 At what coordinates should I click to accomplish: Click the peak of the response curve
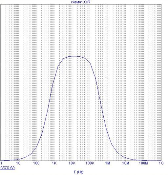74,56
